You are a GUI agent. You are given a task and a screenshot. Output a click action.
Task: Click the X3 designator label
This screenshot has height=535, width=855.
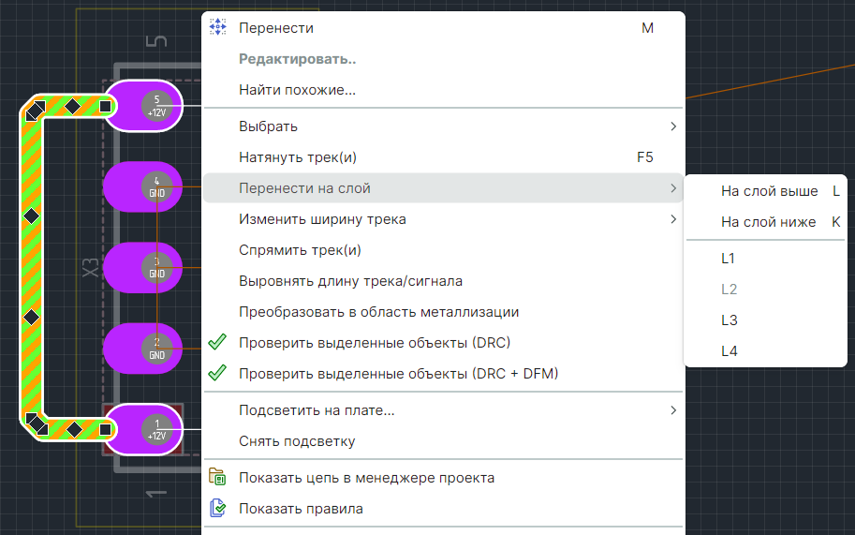(91, 267)
